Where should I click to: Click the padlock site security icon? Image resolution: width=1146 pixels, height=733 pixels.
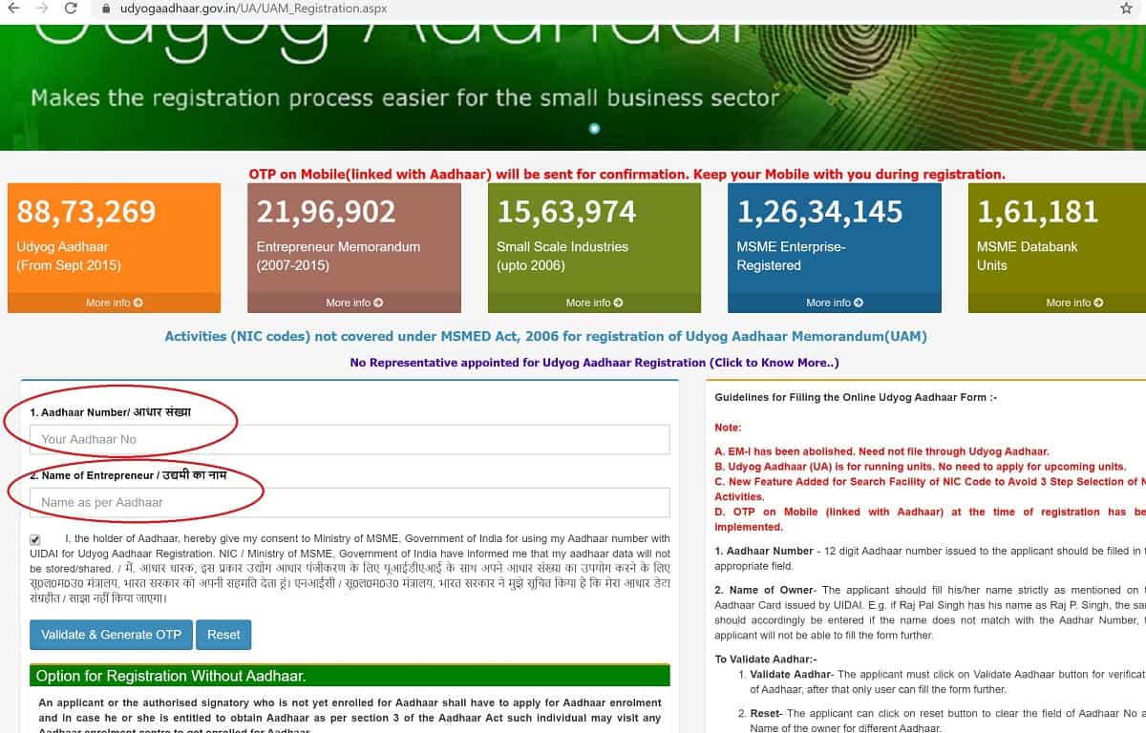point(106,9)
